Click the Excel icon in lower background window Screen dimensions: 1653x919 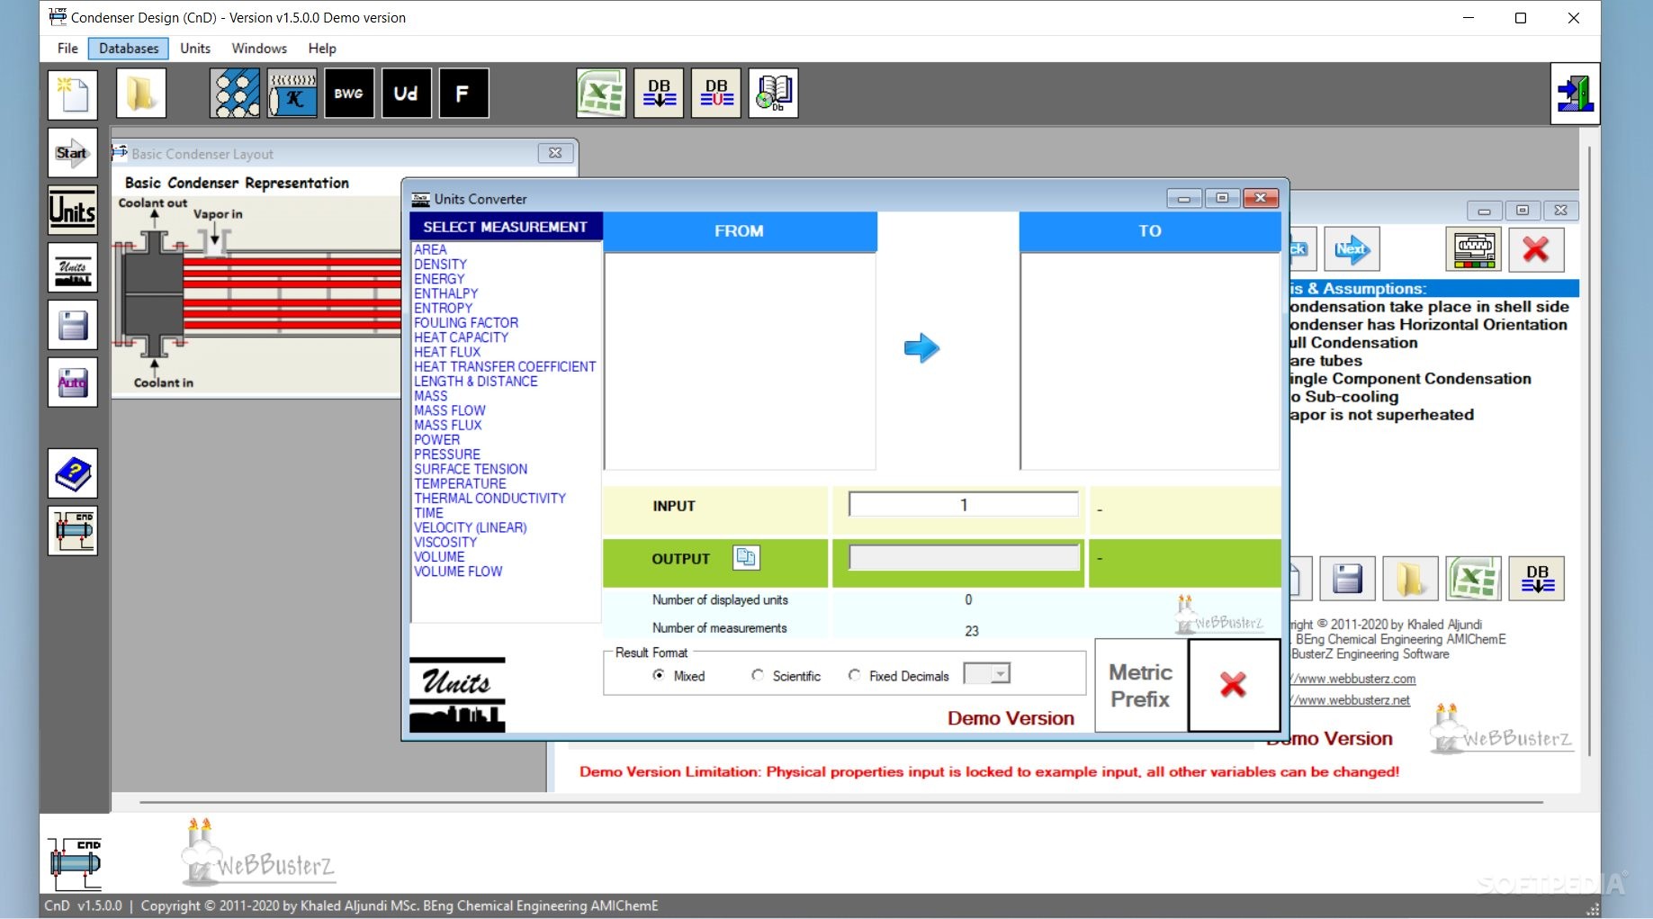(x=1474, y=579)
